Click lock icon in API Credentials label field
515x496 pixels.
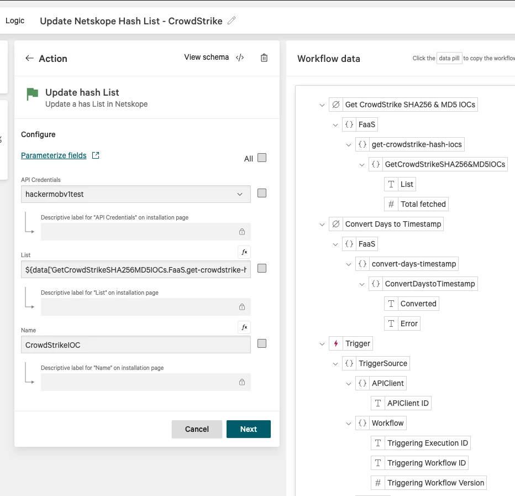coord(242,231)
